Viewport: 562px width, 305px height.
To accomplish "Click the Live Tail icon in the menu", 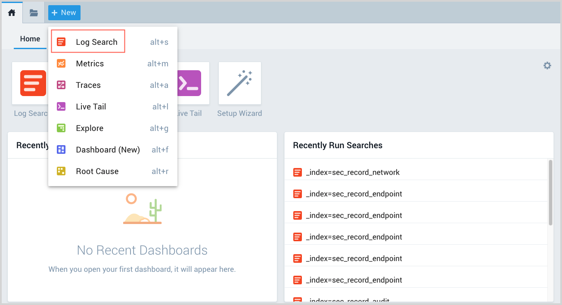I will coord(61,106).
